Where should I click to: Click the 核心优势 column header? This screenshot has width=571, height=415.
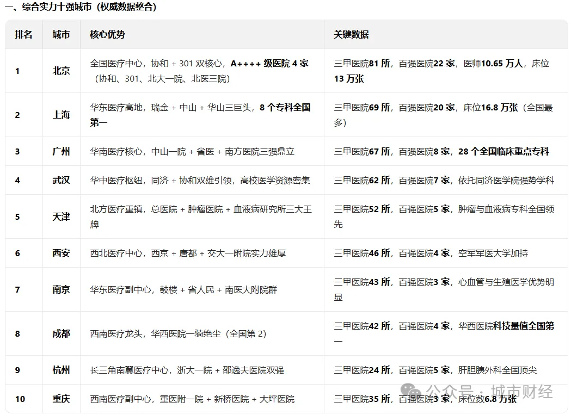(x=107, y=35)
